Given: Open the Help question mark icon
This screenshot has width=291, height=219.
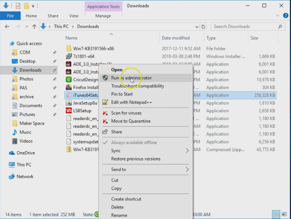Looking at the screenshot, I should pos(286,15).
